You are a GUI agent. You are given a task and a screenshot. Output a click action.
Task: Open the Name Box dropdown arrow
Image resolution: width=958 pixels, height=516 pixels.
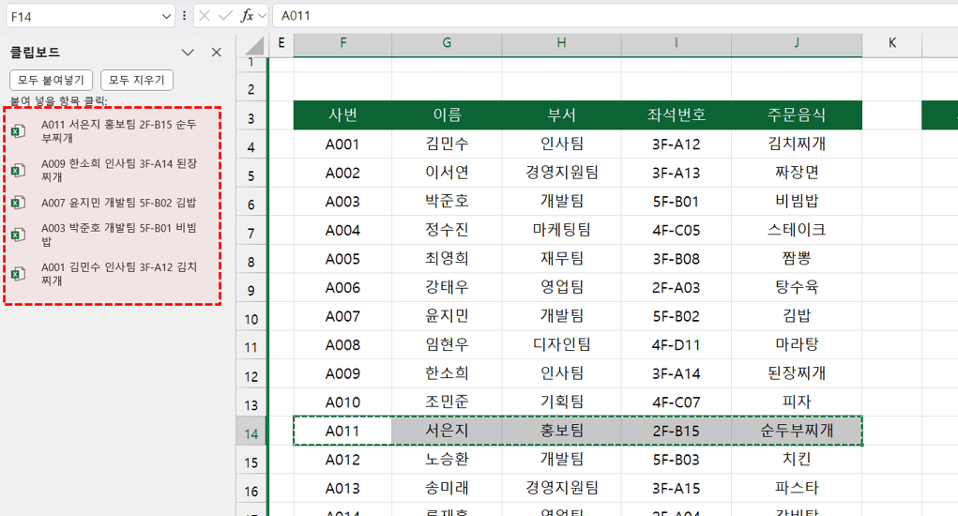[x=166, y=16]
